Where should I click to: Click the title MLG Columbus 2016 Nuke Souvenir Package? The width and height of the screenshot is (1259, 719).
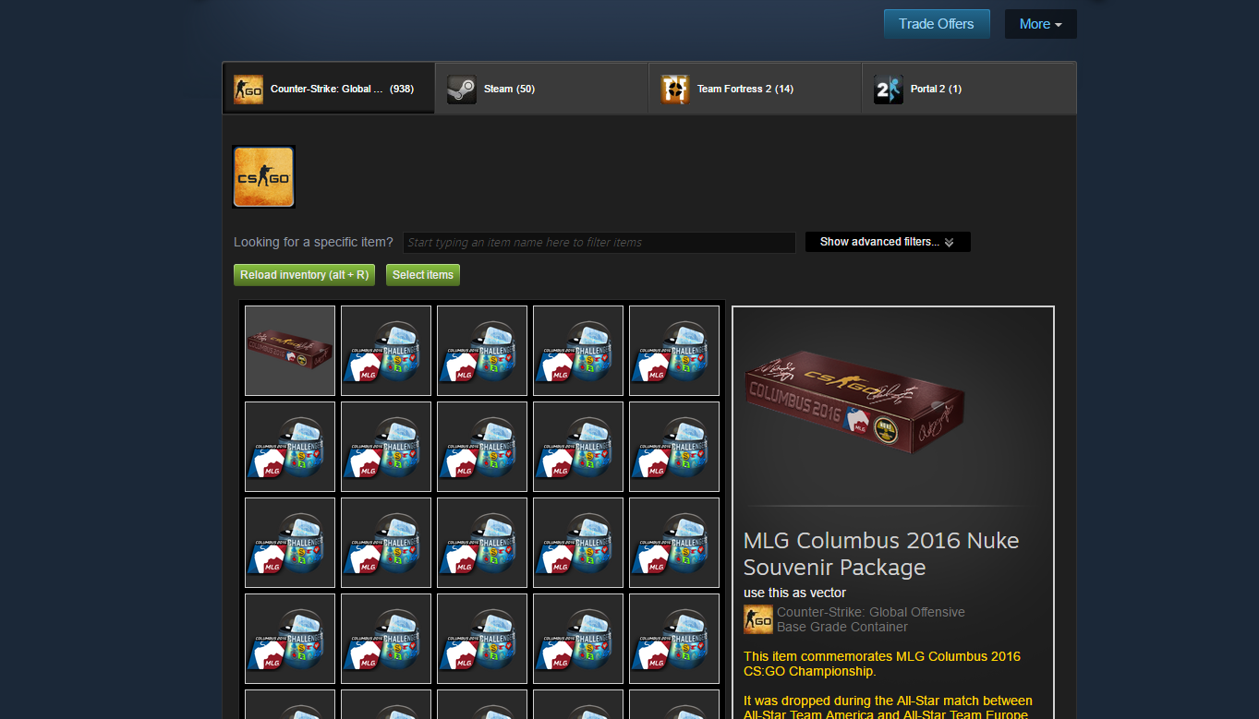[881, 554]
